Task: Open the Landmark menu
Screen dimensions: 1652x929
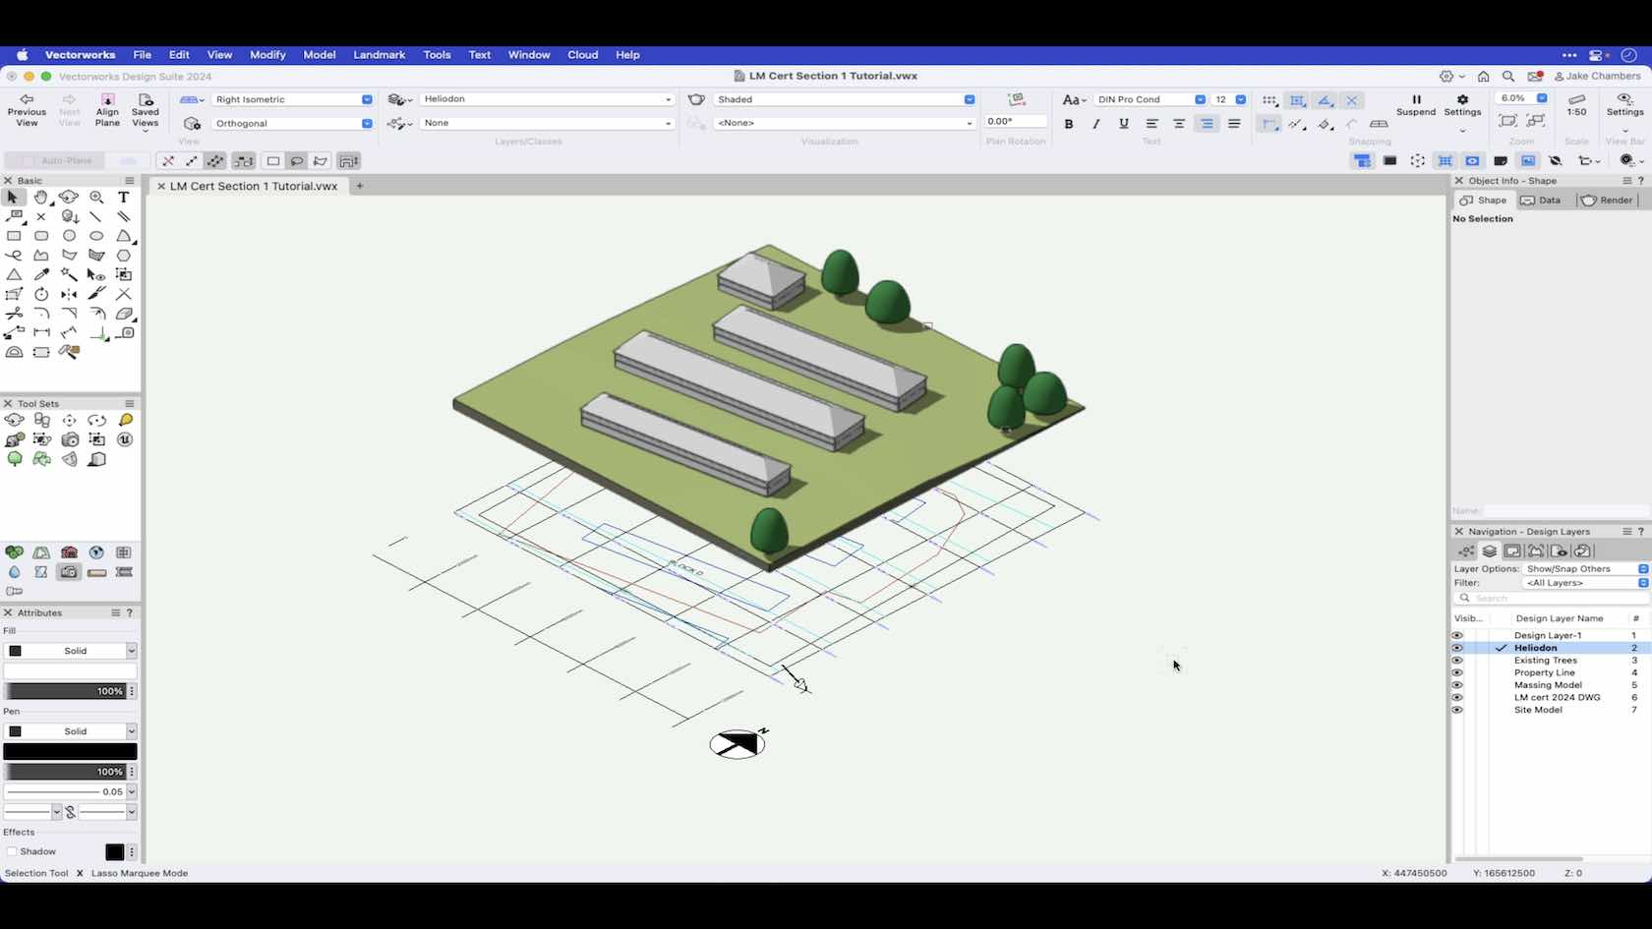Action: tap(379, 55)
